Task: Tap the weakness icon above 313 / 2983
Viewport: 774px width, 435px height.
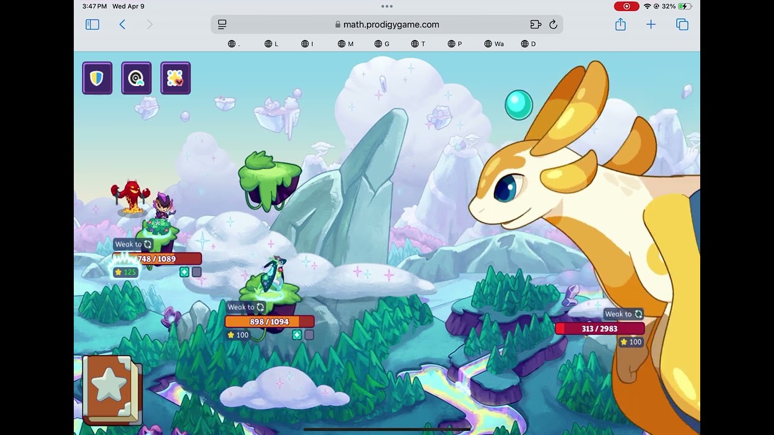Action: click(x=638, y=314)
